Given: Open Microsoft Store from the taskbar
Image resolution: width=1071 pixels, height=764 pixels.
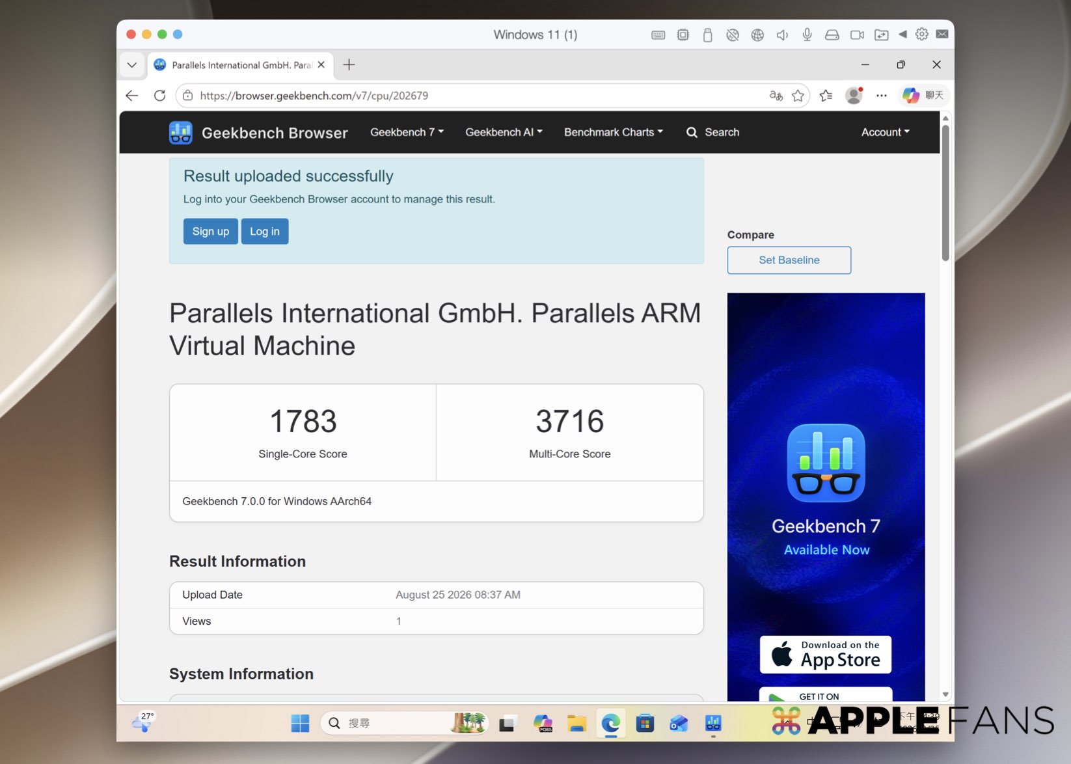Looking at the screenshot, I should pyautogui.click(x=645, y=723).
